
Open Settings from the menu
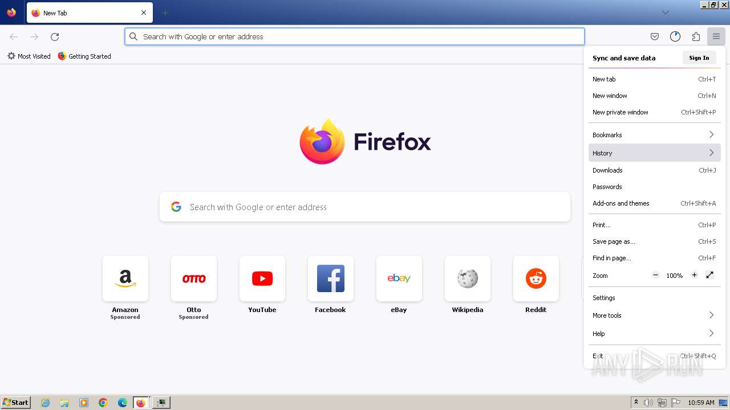tap(655, 298)
